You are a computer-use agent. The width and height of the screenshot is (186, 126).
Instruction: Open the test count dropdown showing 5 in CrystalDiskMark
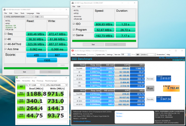pyautogui.click(x=29, y=85)
